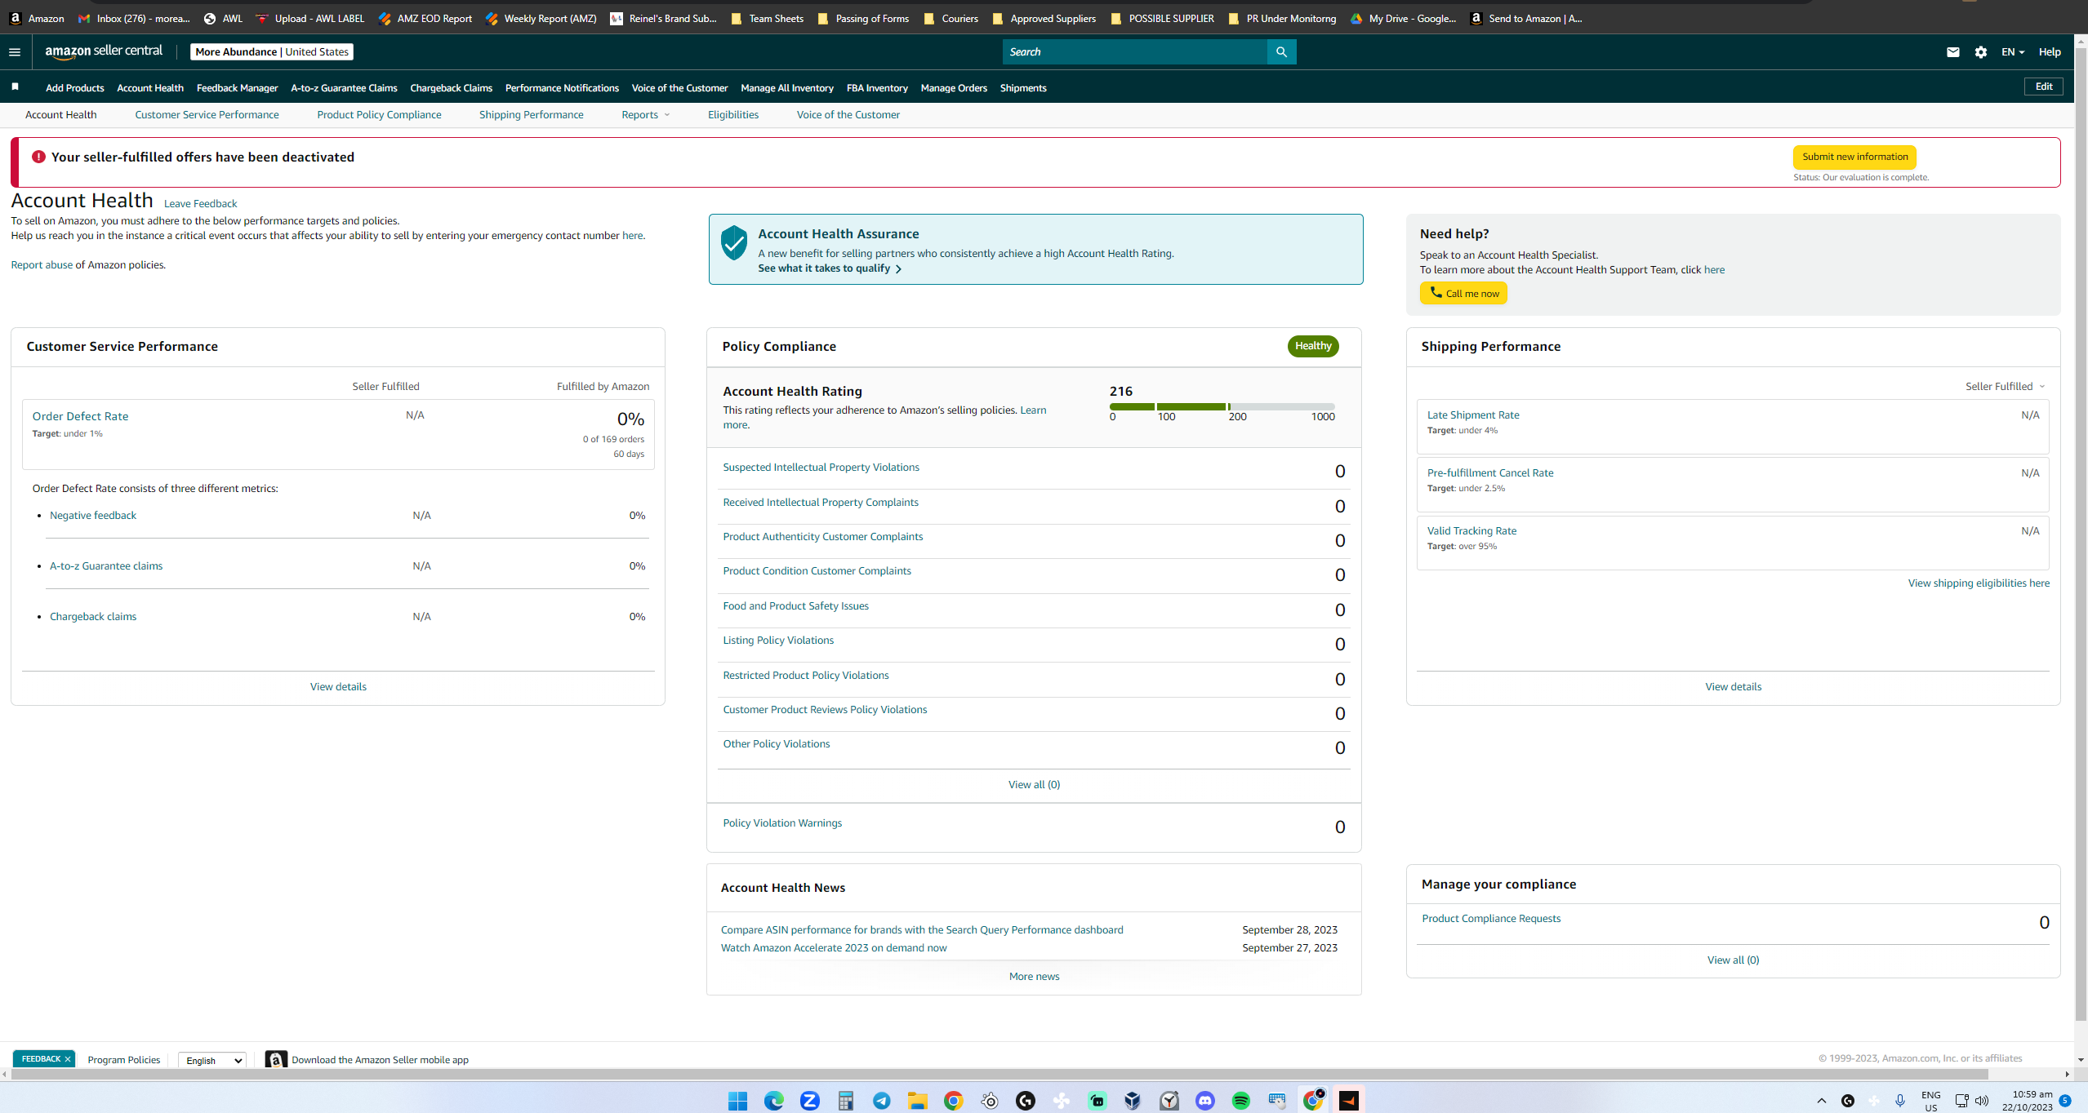Open the Help link in header
The image size is (2088, 1113).
[x=2049, y=51]
